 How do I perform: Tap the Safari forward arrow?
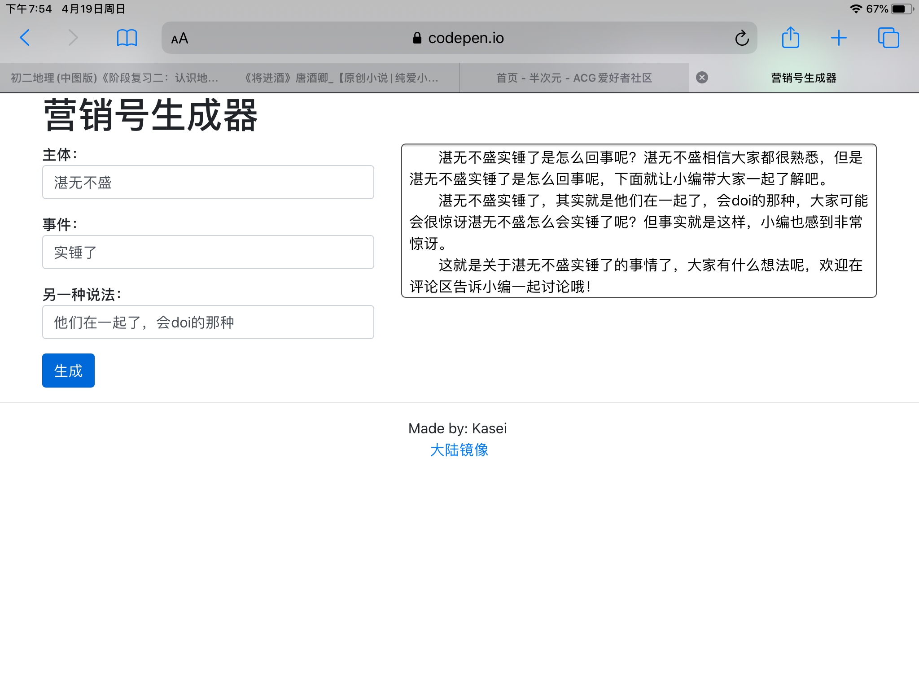(73, 38)
